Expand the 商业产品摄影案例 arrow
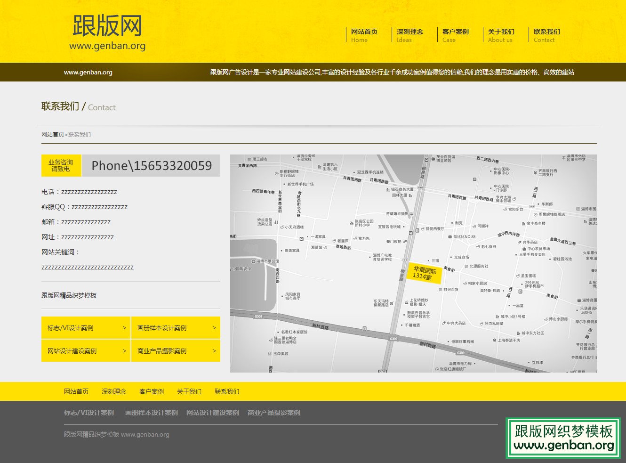The height and width of the screenshot is (463, 626). click(214, 350)
